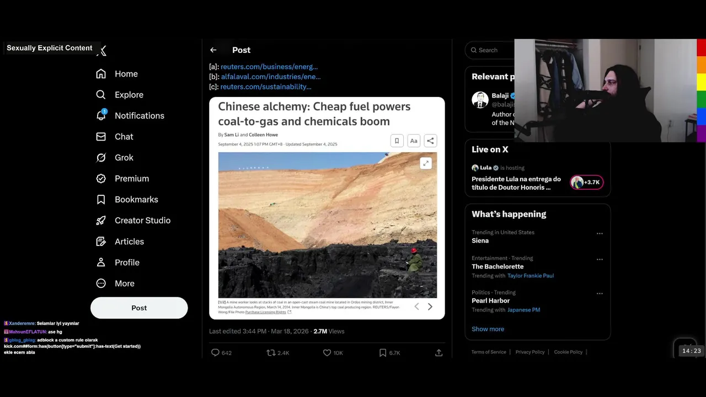Screen dimensions: 706x397
Task: Open the Privacy Policy link
Action: [x=530, y=352]
